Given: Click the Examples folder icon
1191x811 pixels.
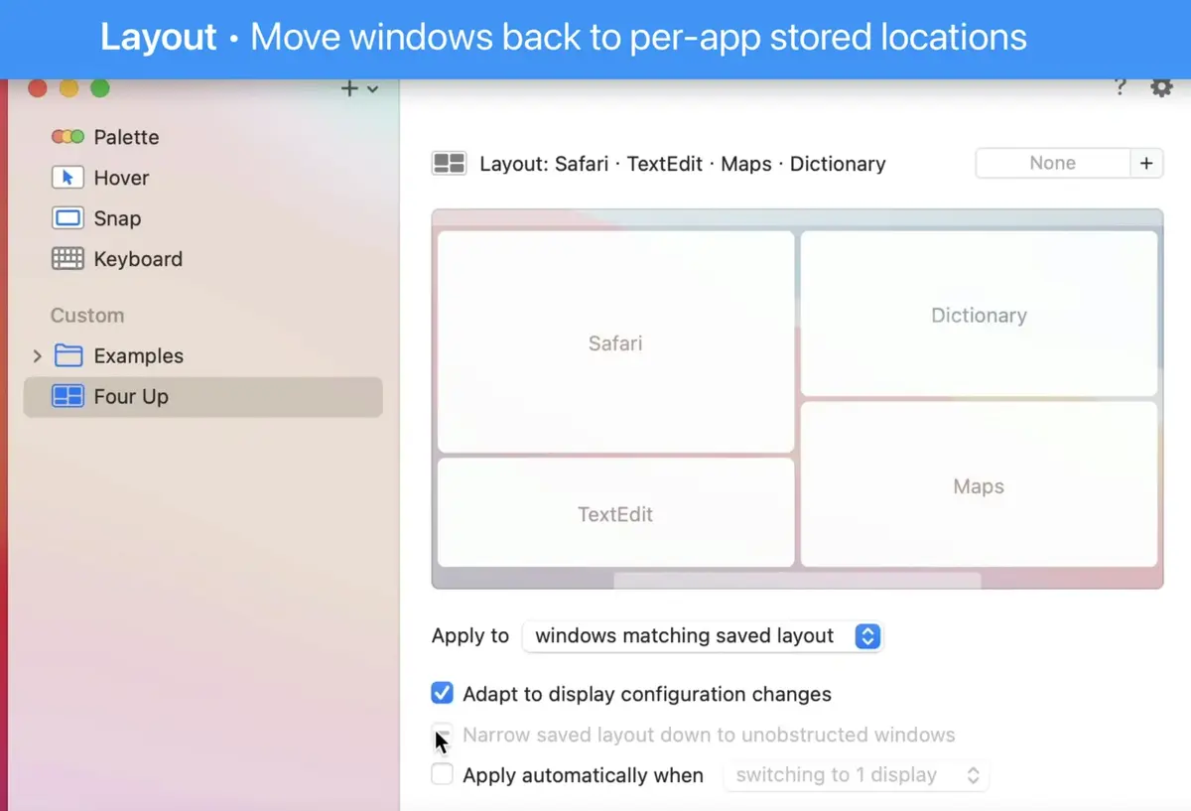Looking at the screenshot, I should tap(67, 355).
